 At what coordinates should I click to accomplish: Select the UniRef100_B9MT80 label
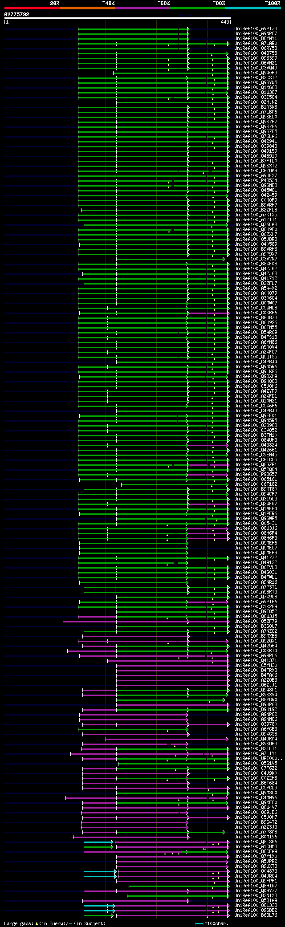[x=256, y=489]
